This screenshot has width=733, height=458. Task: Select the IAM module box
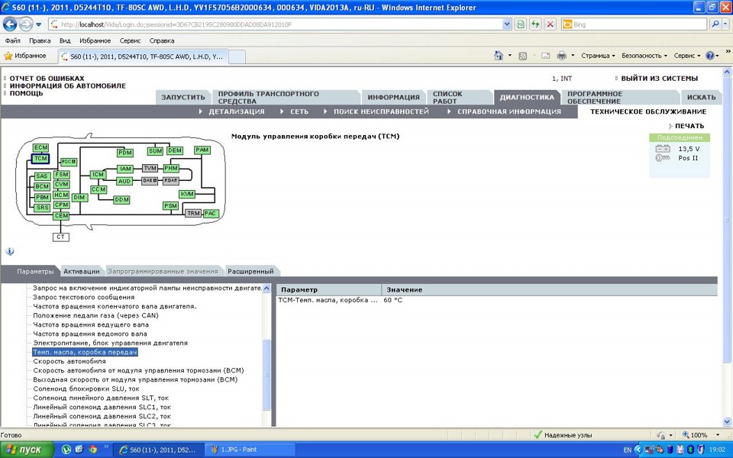(125, 169)
